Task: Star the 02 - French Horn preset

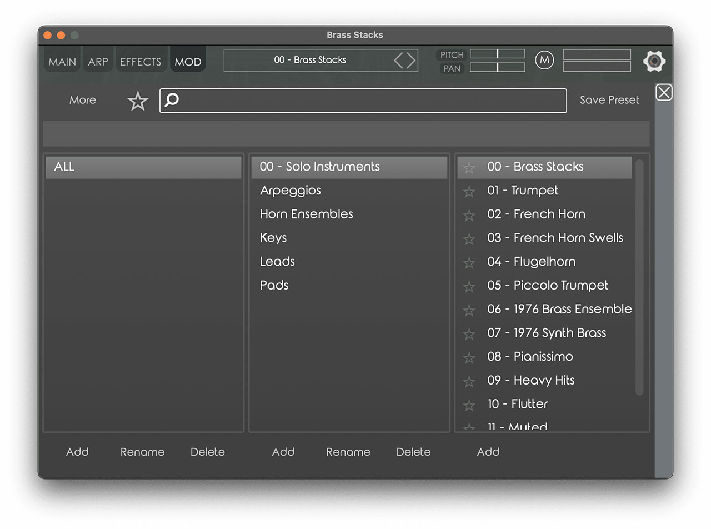Action: [469, 216]
